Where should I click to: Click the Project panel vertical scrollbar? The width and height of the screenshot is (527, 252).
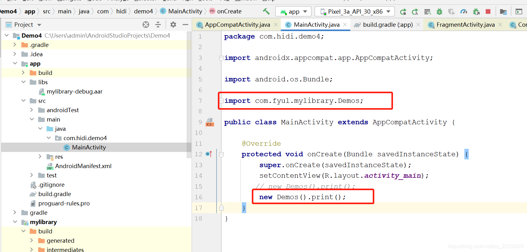[189, 95]
